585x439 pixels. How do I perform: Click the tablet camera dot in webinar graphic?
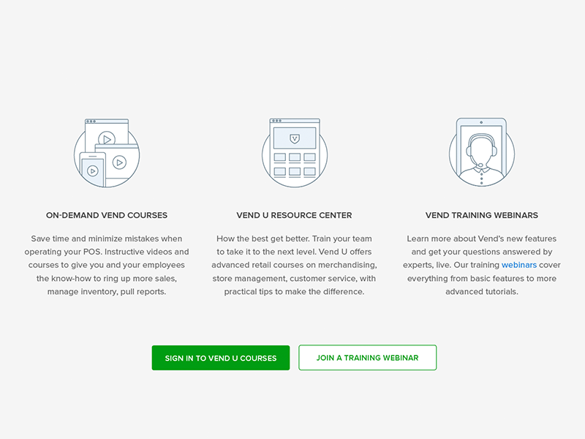481,122
